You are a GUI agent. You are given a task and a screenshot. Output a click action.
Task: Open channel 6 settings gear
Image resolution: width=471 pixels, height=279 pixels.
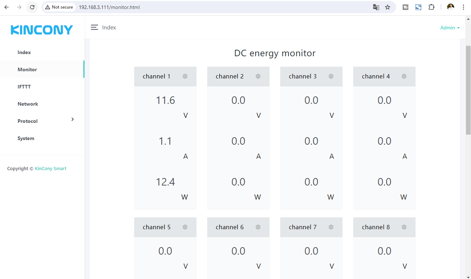pos(258,227)
